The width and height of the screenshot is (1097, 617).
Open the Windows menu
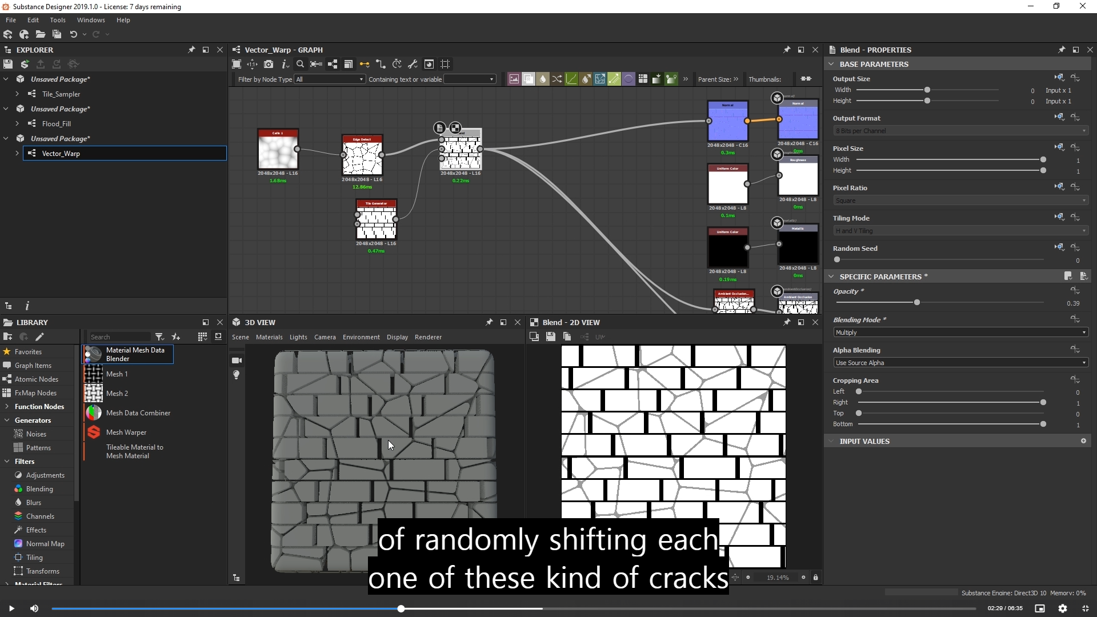click(90, 20)
